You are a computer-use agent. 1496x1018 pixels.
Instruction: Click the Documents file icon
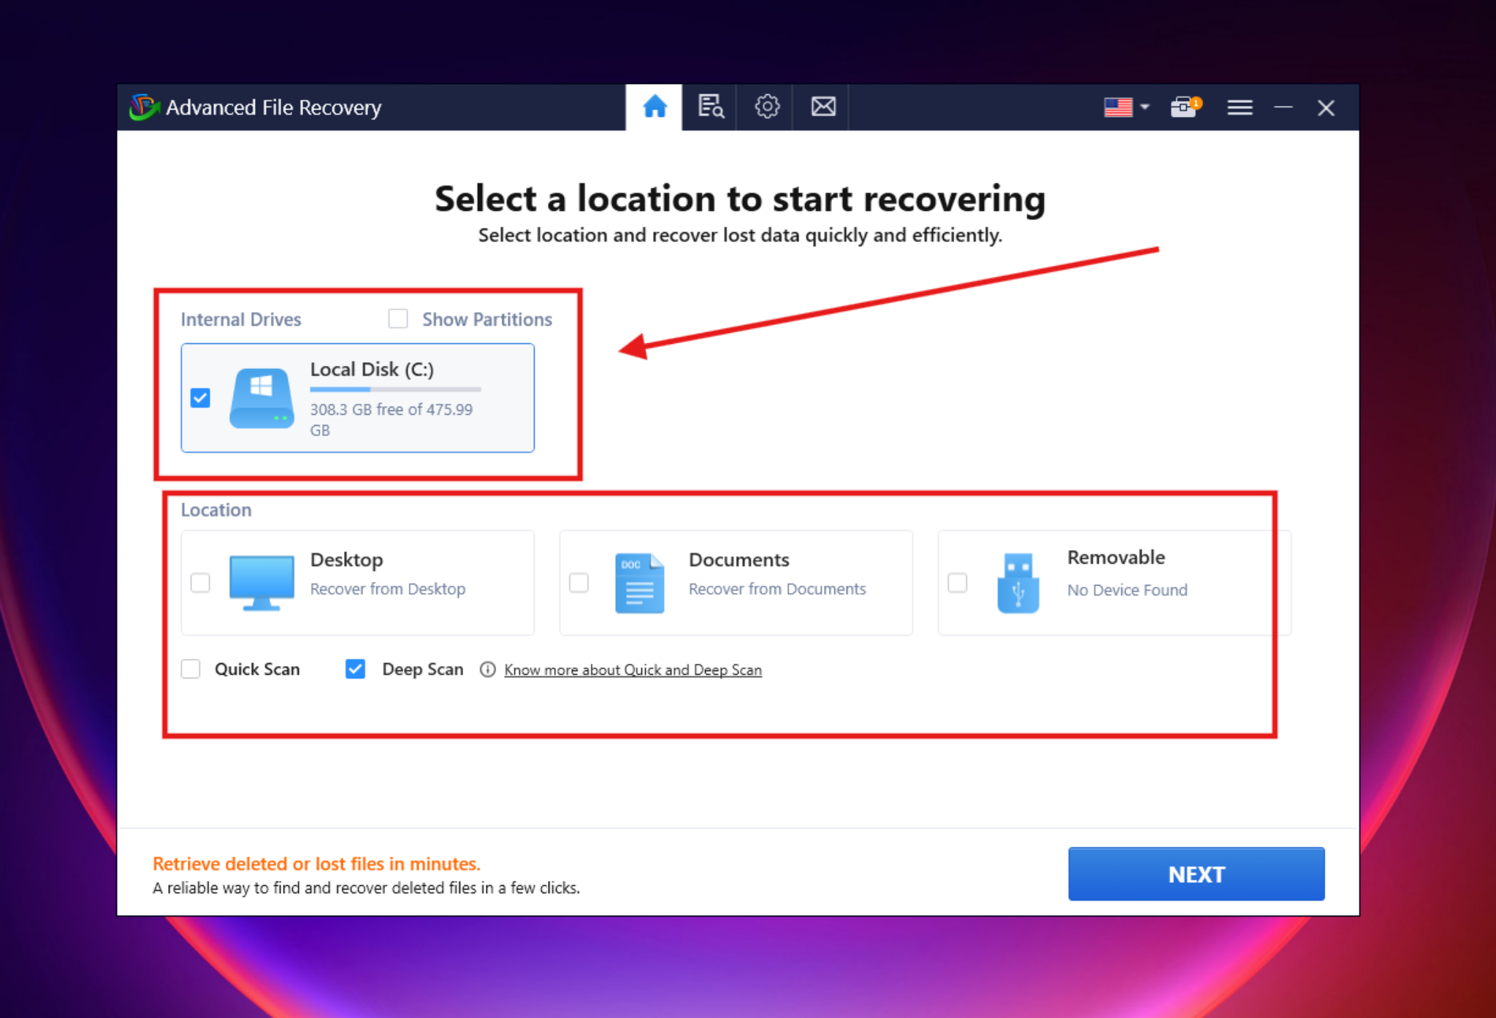640,583
